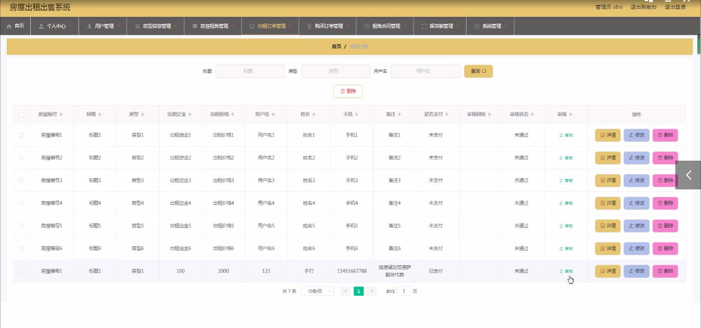
Task: Expand the side panel left-arrow tab
Action: pos(688,175)
